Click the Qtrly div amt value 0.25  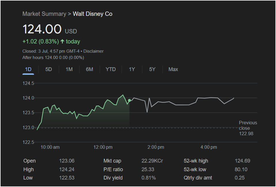240,178
